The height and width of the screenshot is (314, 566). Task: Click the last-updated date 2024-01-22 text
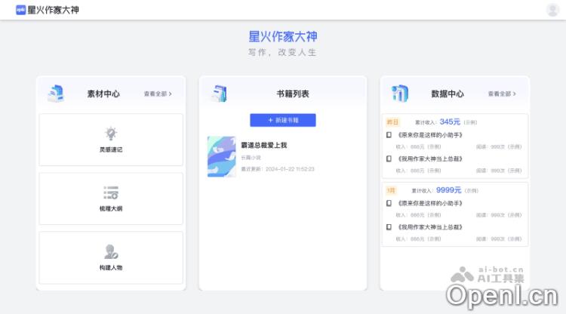coord(278,169)
